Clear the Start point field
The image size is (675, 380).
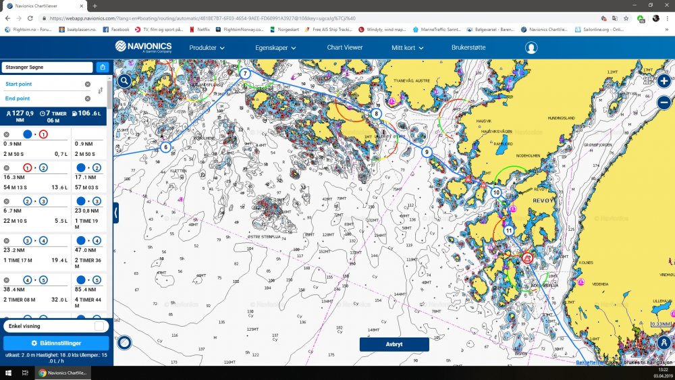tap(88, 84)
